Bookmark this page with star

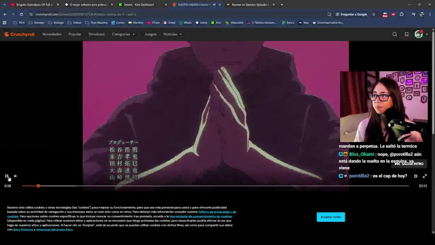click(374, 14)
